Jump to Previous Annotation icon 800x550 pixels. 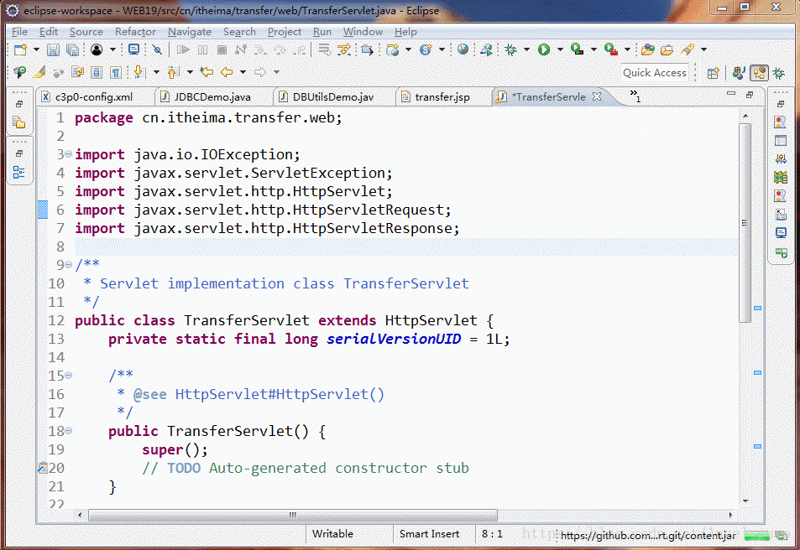[172, 72]
